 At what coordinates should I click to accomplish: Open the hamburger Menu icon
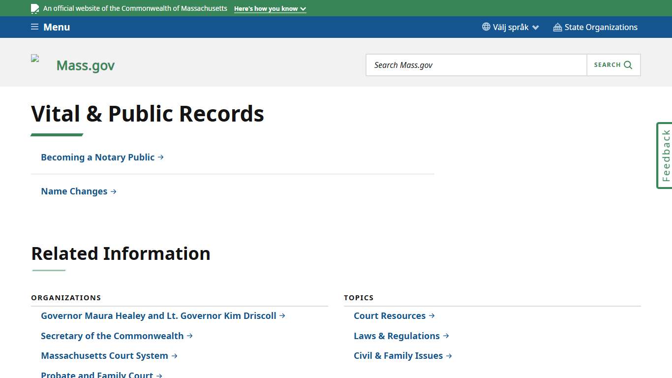[x=34, y=27]
